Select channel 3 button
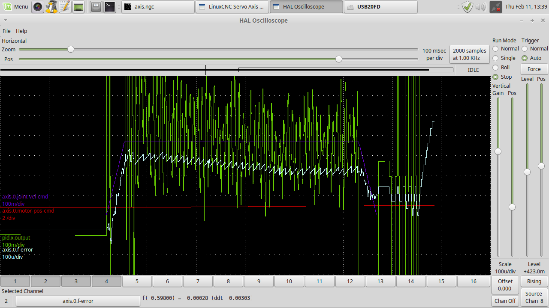Viewport: 549px width, 308px height. point(76,281)
